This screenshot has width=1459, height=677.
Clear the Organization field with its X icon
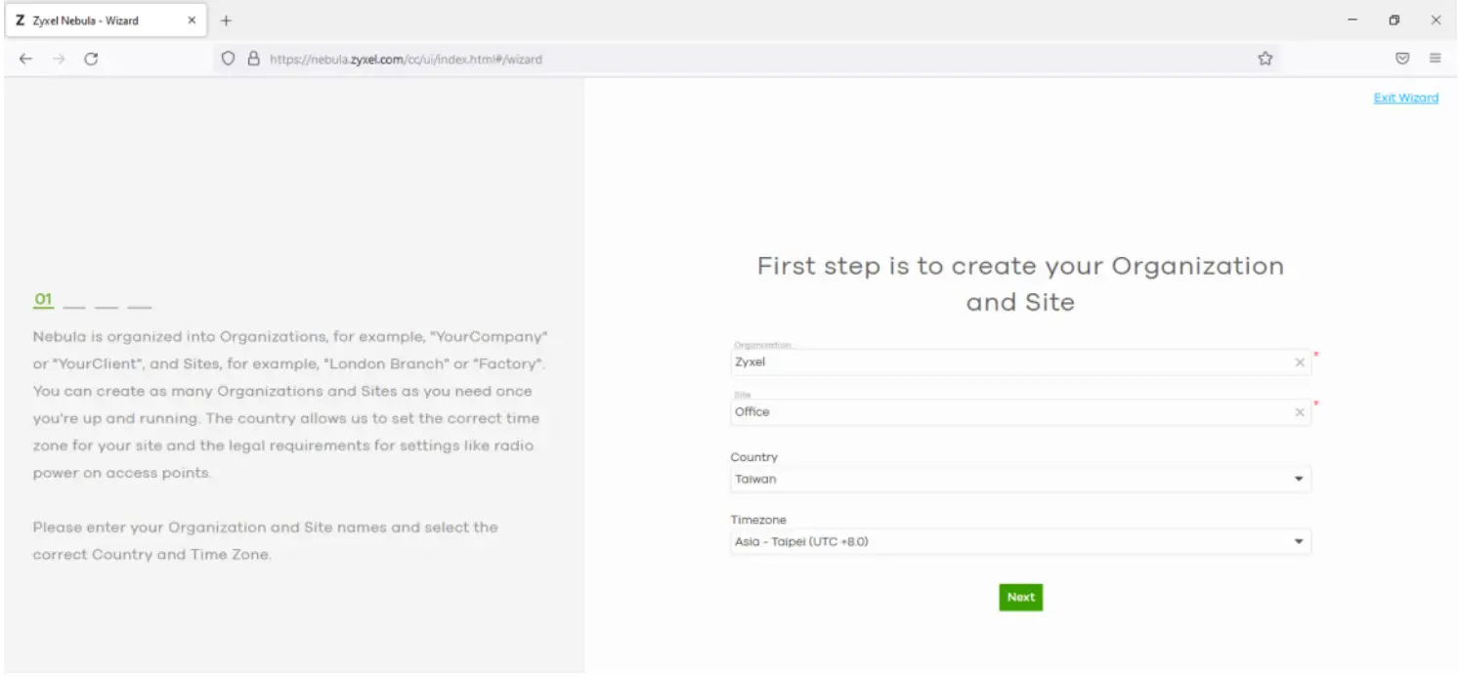click(x=1300, y=361)
